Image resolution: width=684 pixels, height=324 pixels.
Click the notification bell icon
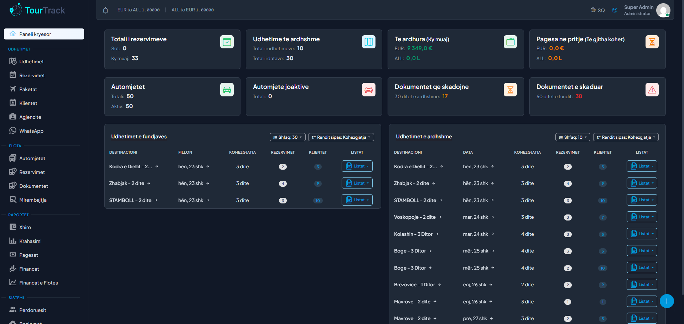click(x=105, y=10)
